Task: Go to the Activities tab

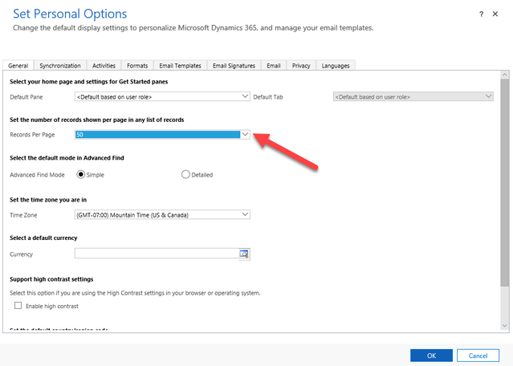Action: point(104,66)
